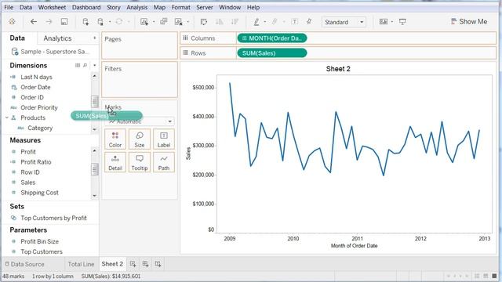Go to the Data Source tab

coord(24,264)
